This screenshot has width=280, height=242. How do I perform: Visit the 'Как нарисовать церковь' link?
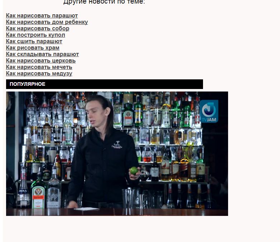tap(41, 61)
